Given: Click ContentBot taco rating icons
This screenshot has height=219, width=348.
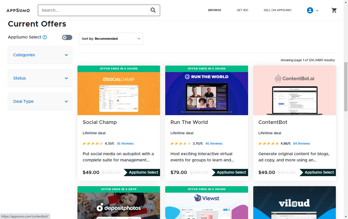Looking at the screenshot, I should [269, 144].
